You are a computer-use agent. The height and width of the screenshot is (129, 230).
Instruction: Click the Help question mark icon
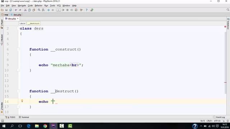87,10
